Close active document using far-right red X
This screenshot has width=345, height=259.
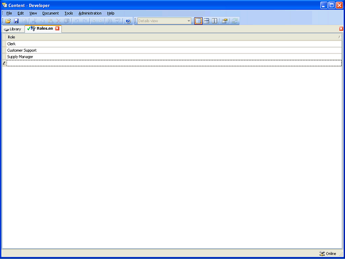(x=341, y=29)
